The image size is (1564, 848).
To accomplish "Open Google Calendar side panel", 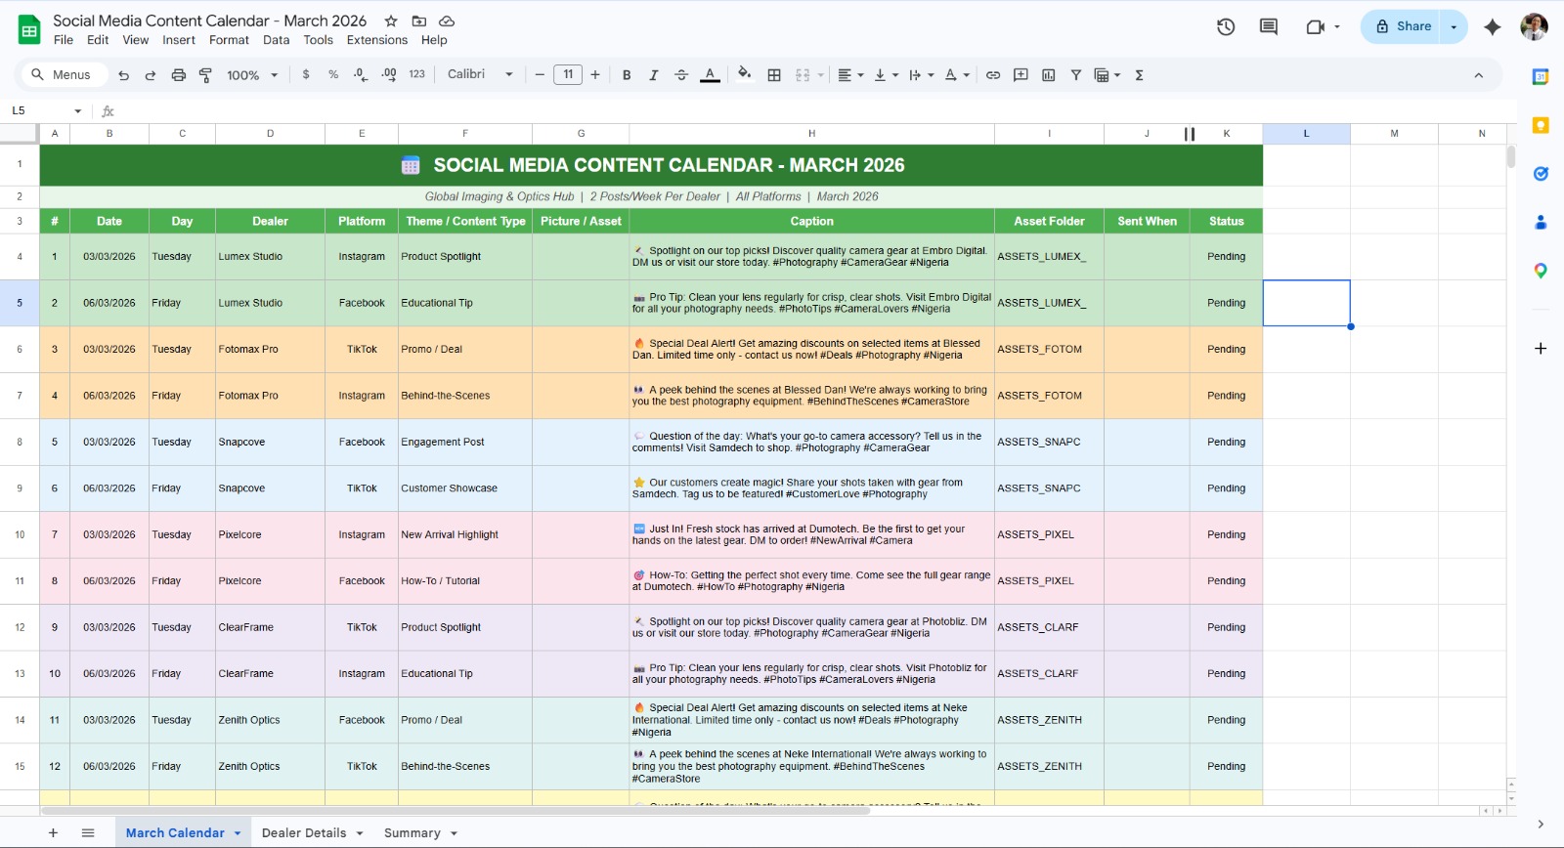I will tap(1541, 77).
